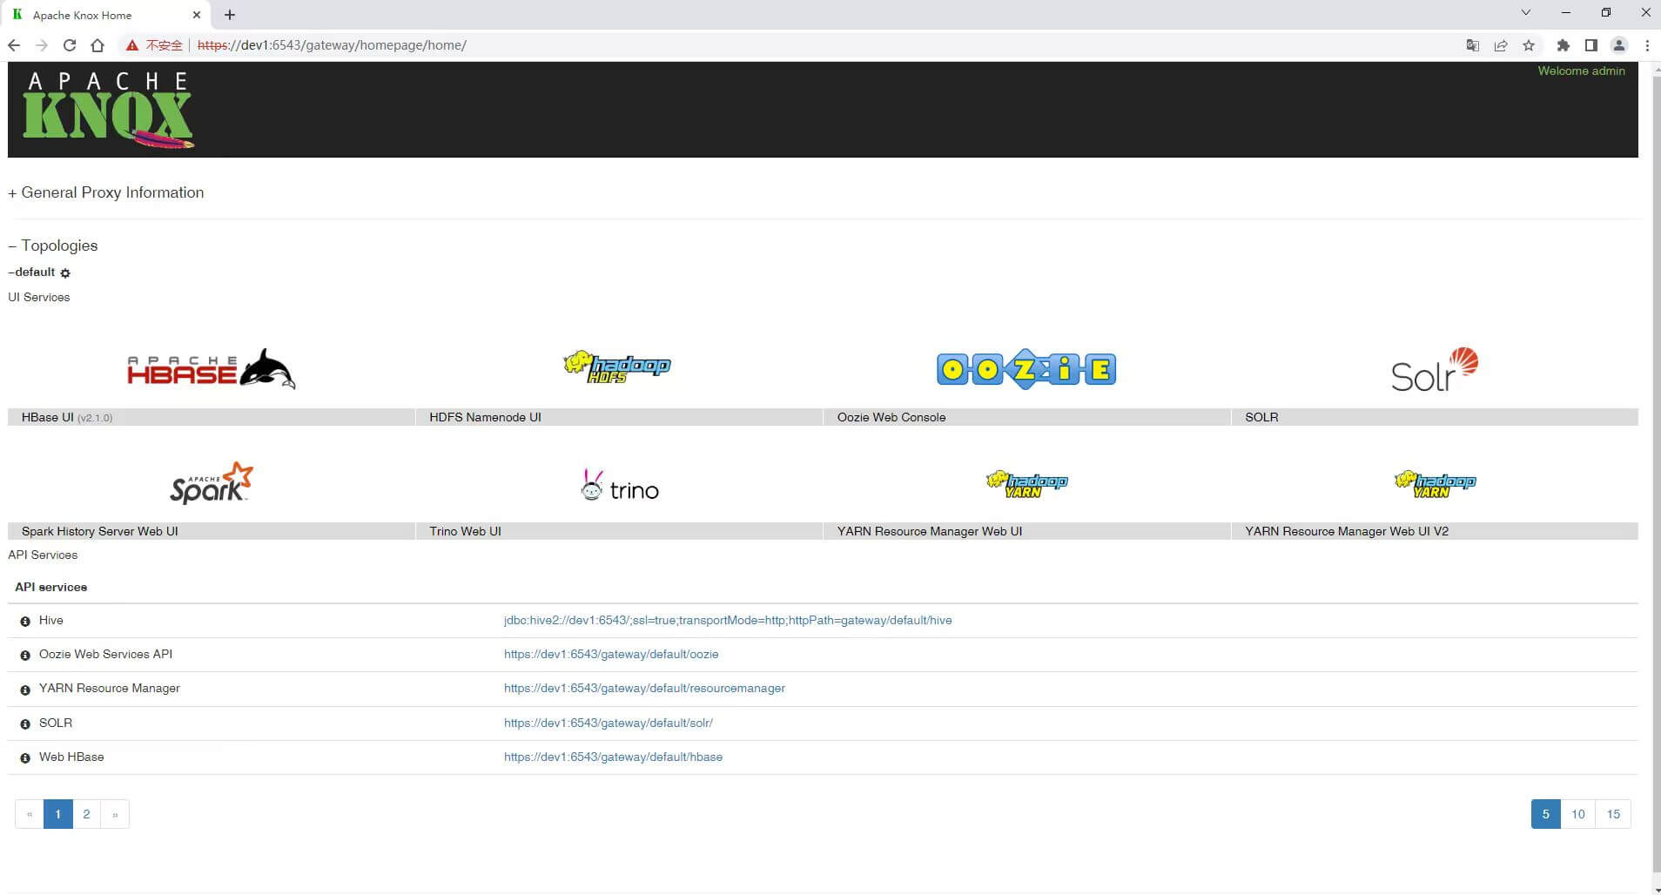This screenshot has width=1661, height=895.
Task: Go to API services page 1
Action: (57, 814)
